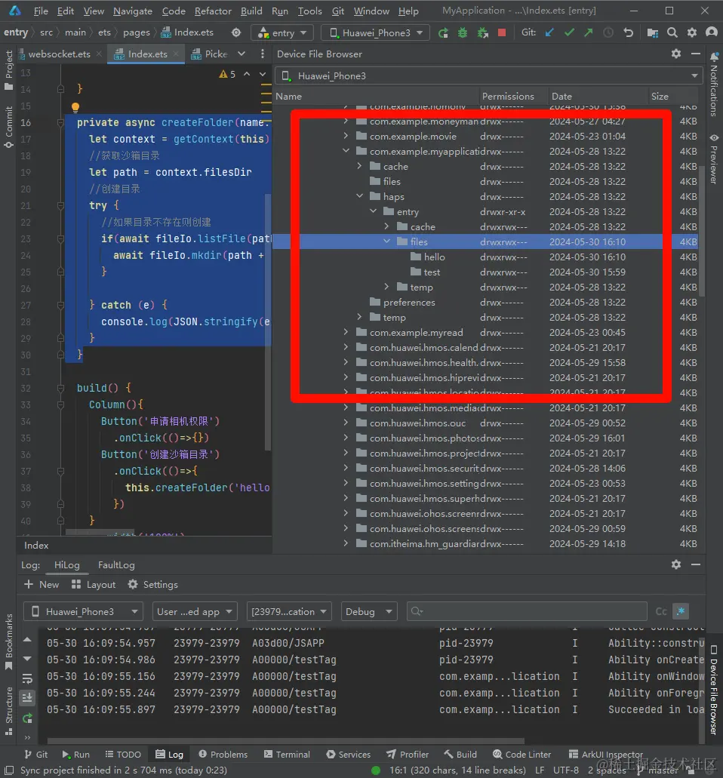Click the Device File Browser vertical scrollbar
The image size is (723, 778).
pos(702,231)
